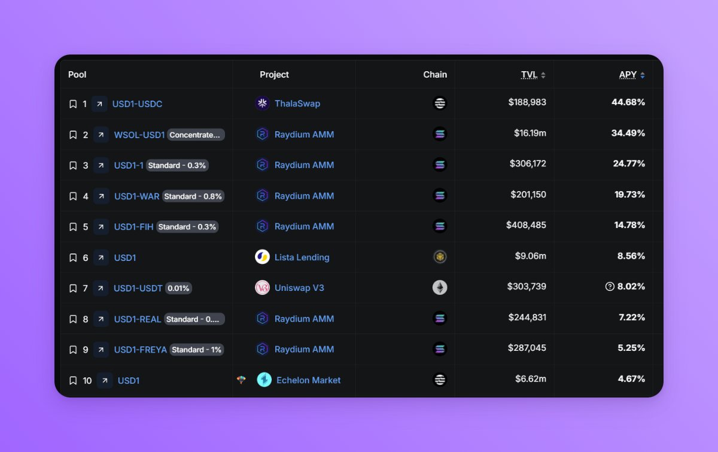
Task: Click the $6.62m TVL value
Action: [x=531, y=379]
